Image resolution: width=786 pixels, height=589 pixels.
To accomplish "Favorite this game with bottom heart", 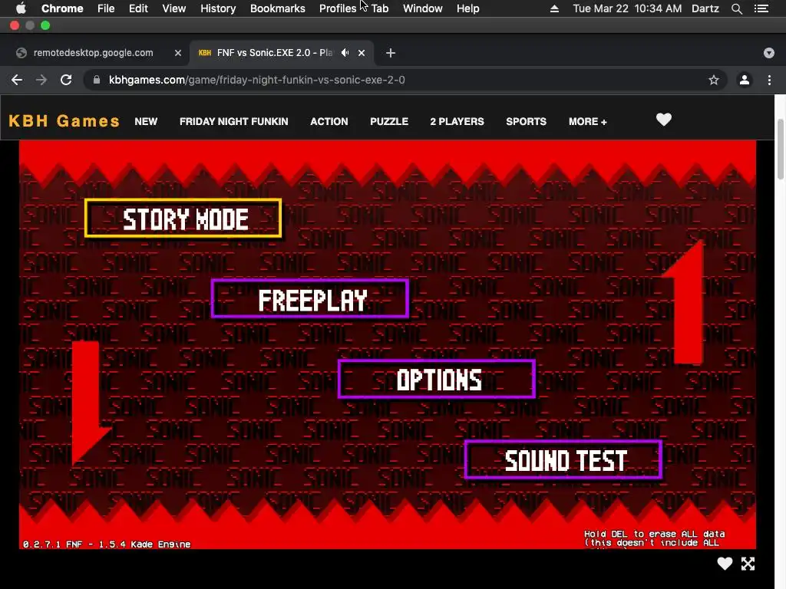I will click(725, 564).
